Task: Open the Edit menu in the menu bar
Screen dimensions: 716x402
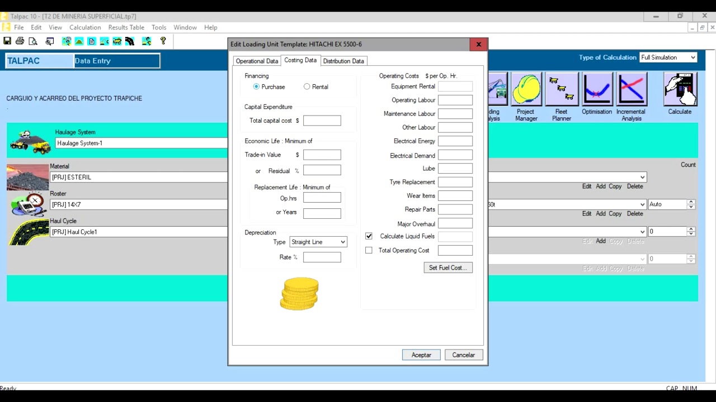Action: click(36, 27)
